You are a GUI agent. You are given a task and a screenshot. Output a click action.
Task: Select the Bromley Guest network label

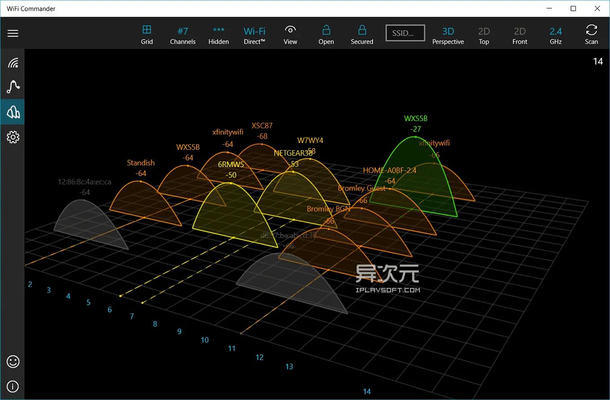point(362,188)
